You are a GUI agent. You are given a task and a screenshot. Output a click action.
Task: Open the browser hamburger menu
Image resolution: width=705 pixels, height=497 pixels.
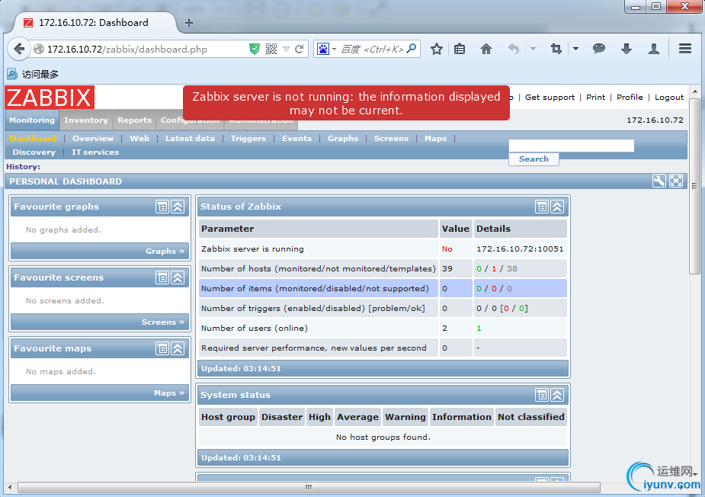[x=684, y=49]
